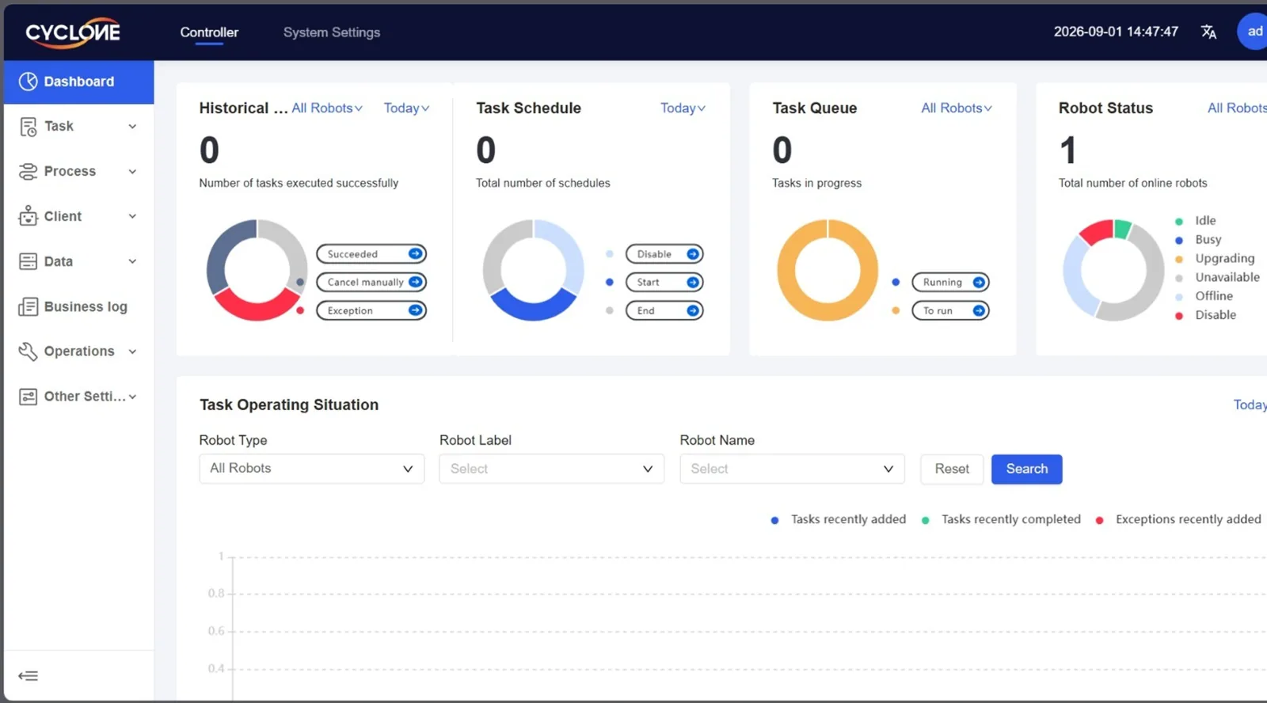Open the language translation icon

[1208, 32]
